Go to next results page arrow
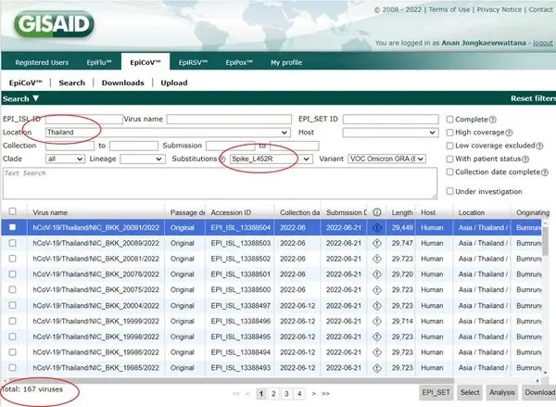Screen dimensions: 556x407 tap(313, 393)
